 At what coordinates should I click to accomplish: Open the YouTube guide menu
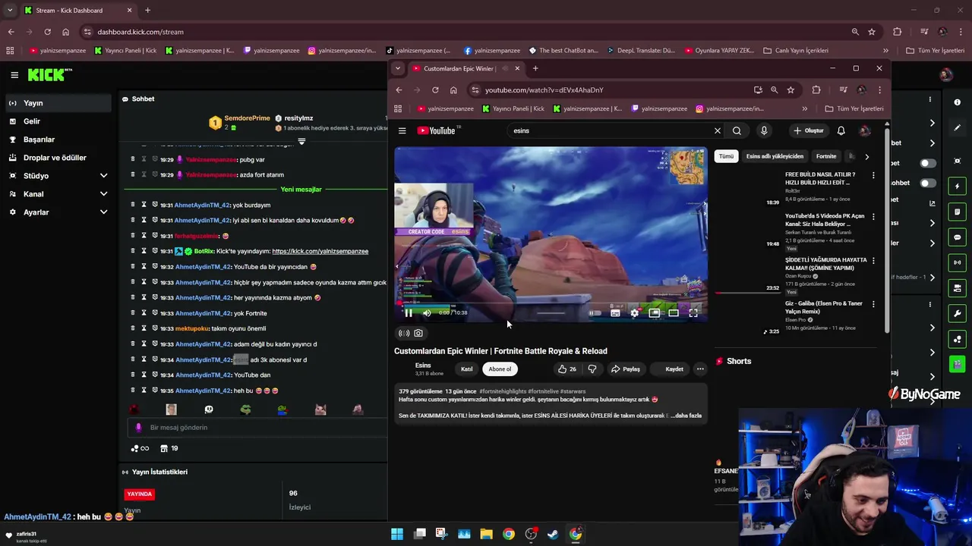pyautogui.click(x=402, y=130)
